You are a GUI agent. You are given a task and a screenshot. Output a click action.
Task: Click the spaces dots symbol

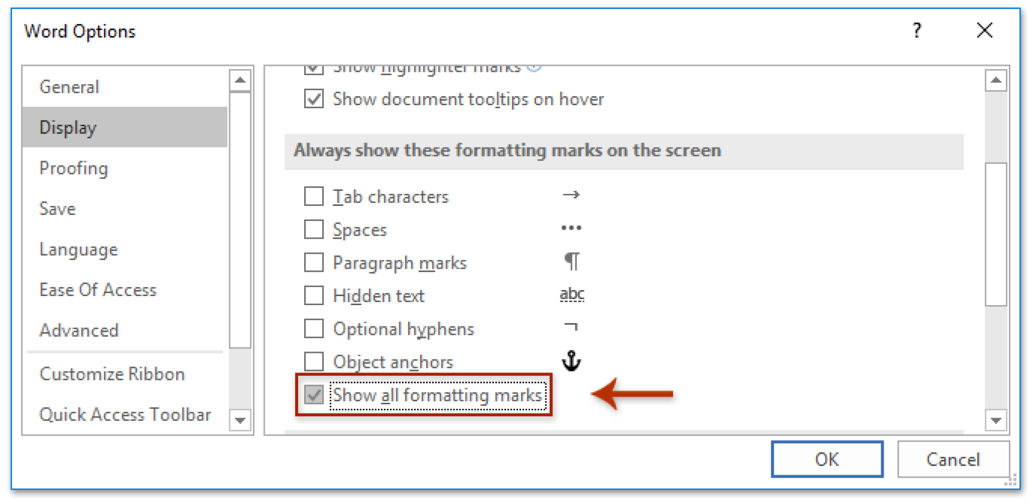(x=571, y=228)
